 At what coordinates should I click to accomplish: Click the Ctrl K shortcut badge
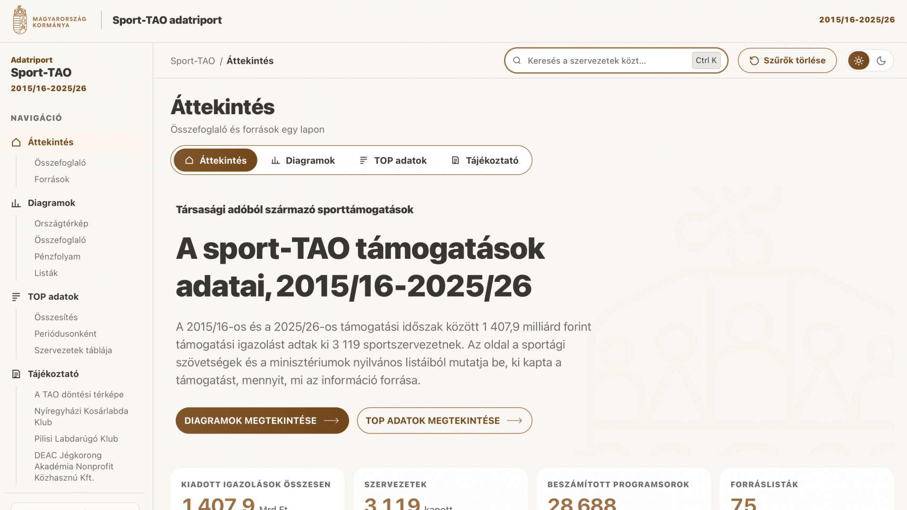tap(706, 60)
